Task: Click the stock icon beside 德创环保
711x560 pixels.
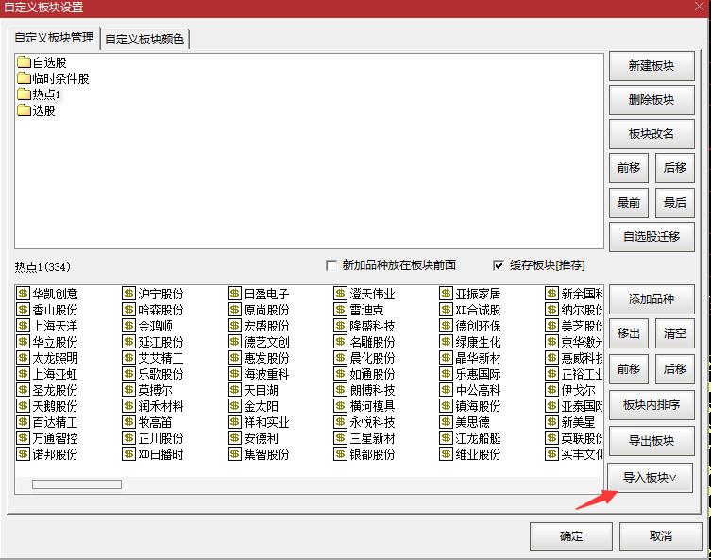Action: (447, 326)
